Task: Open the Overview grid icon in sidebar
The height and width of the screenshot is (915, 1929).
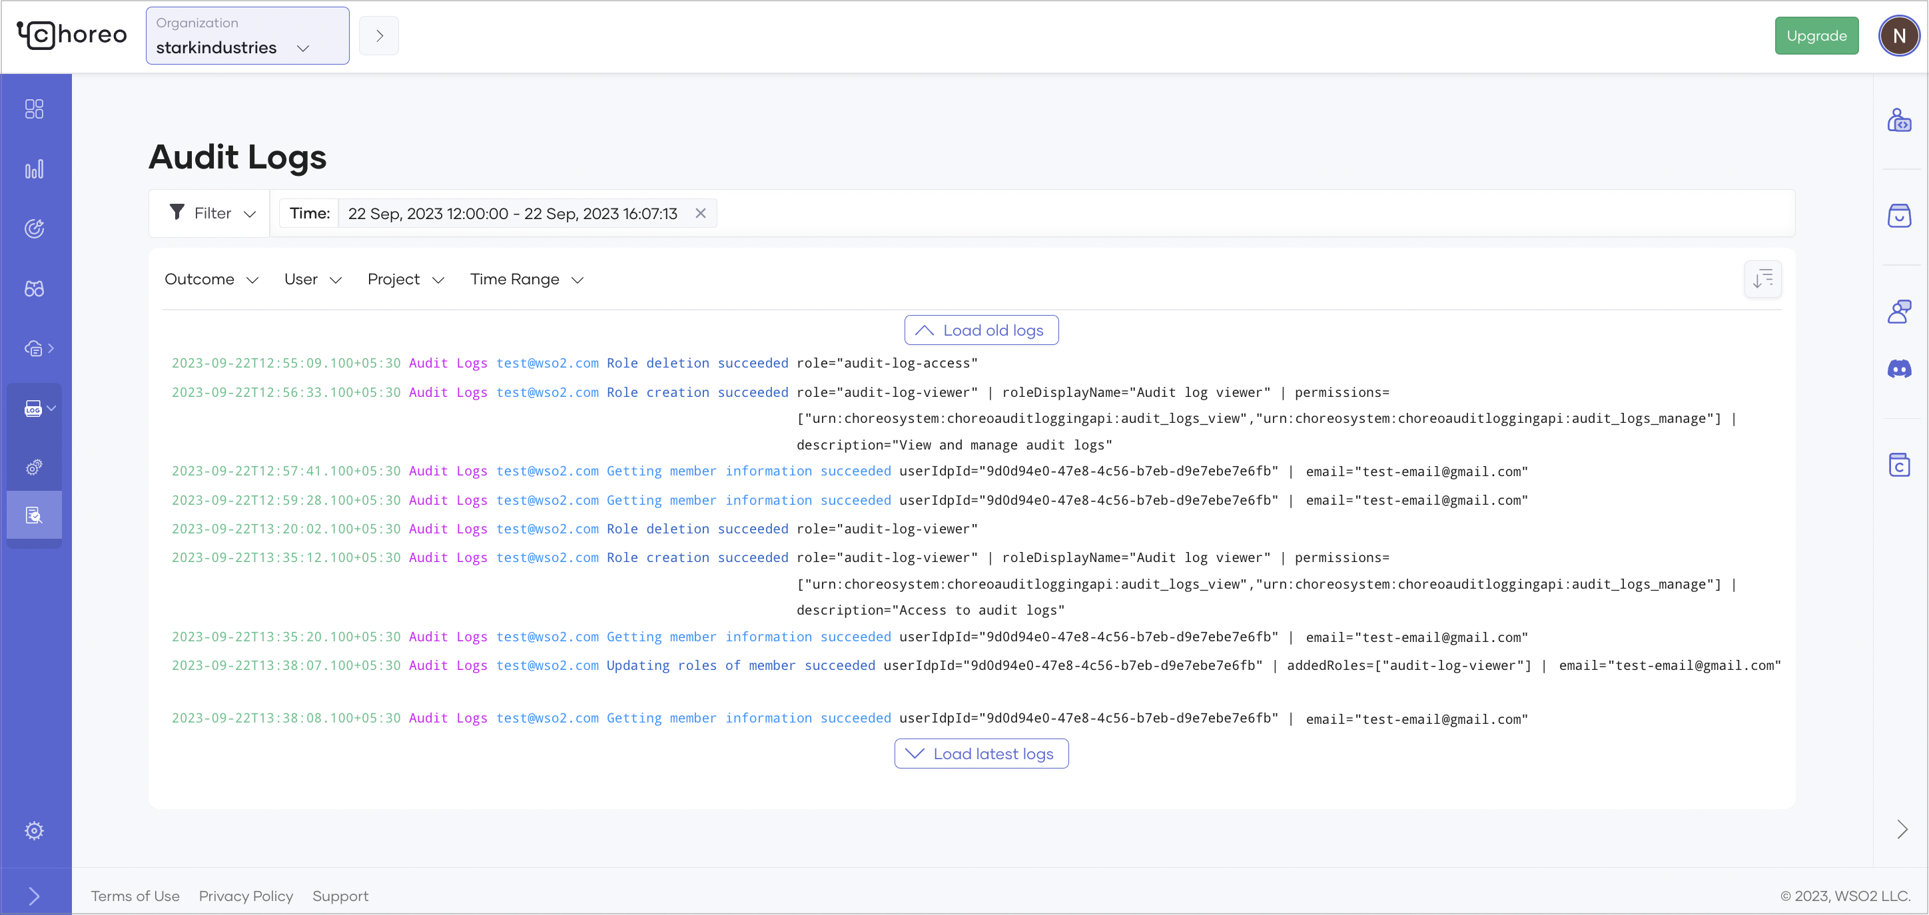Action: [35, 109]
